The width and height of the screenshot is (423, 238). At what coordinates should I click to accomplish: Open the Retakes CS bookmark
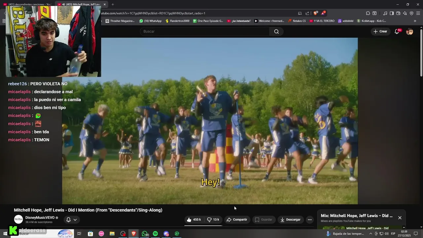[297, 21]
